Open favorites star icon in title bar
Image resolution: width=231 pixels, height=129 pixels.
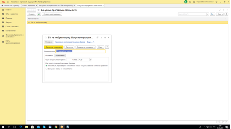194,2
